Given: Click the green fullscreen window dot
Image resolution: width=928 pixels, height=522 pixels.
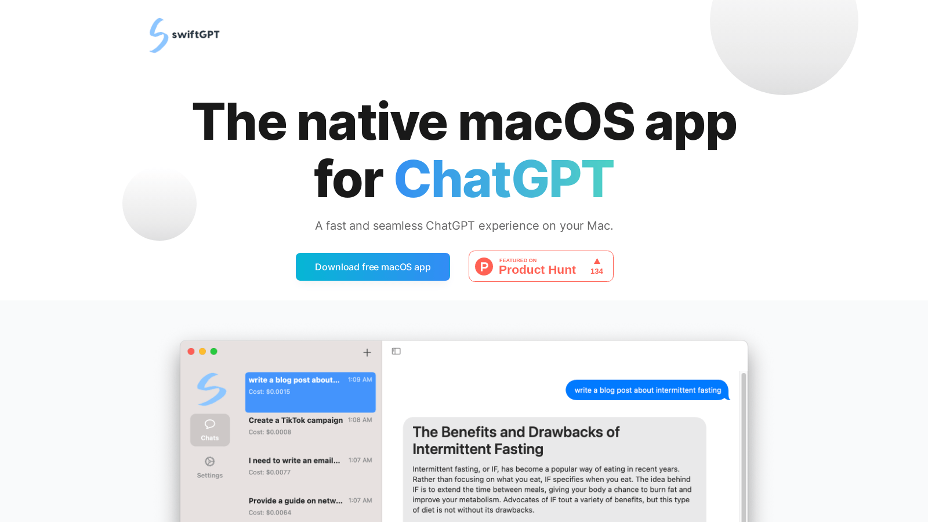Looking at the screenshot, I should [x=214, y=351].
